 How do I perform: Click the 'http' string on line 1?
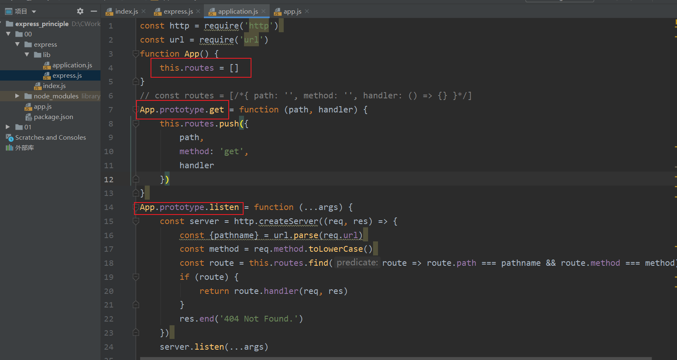pyautogui.click(x=259, y=26)
